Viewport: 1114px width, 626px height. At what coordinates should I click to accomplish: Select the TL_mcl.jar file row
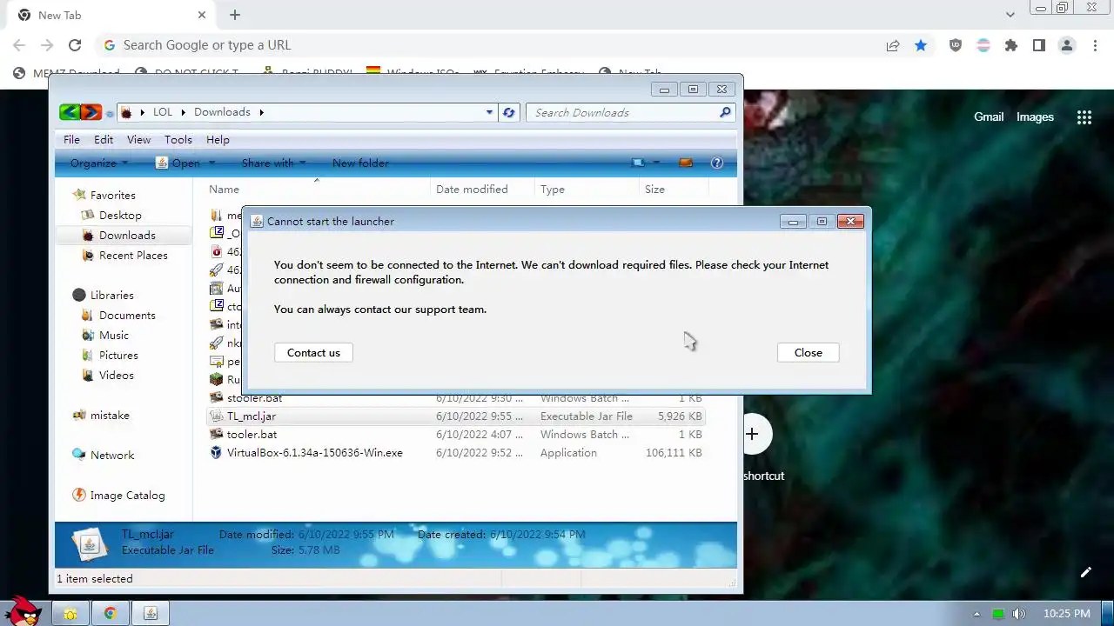click(456, 416)
